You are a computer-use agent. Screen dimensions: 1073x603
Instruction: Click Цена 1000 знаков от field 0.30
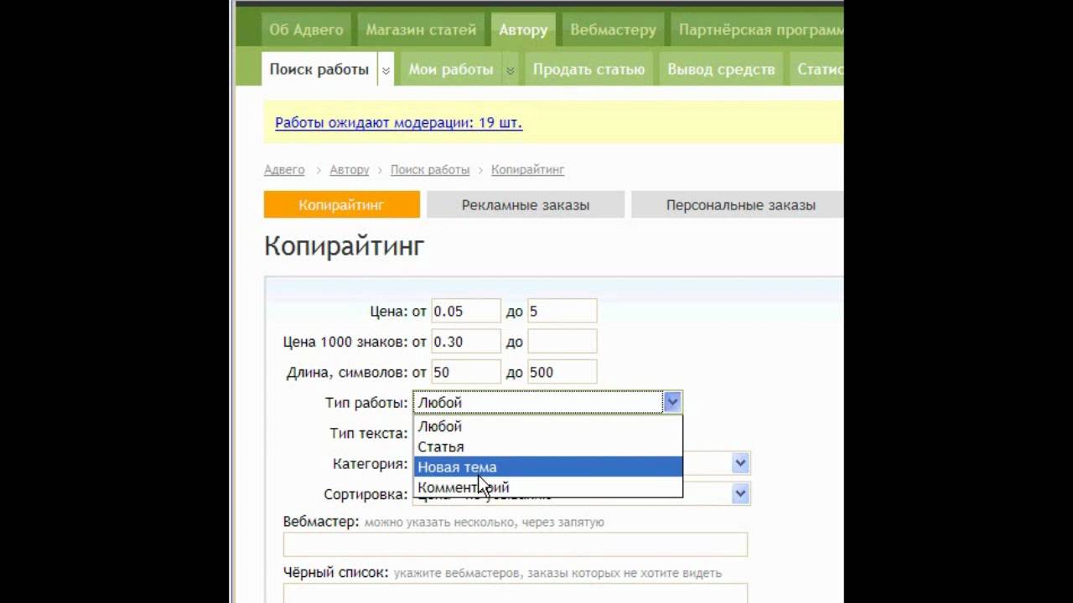point(466,342)
